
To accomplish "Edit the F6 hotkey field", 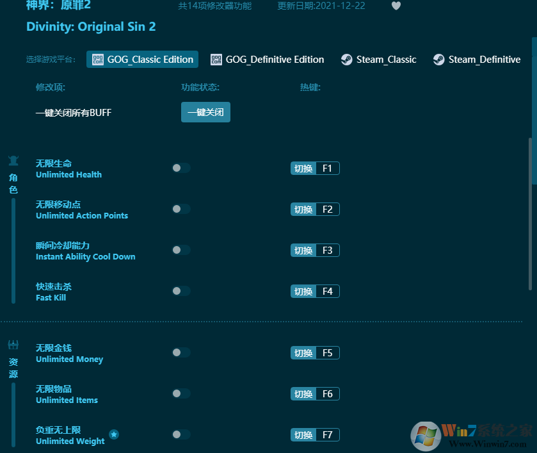I will [328, 394].
